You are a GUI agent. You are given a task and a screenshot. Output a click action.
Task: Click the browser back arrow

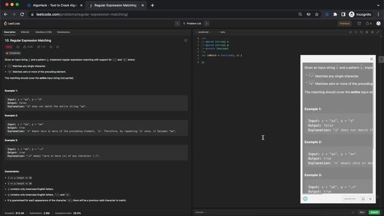click(5, 14)
